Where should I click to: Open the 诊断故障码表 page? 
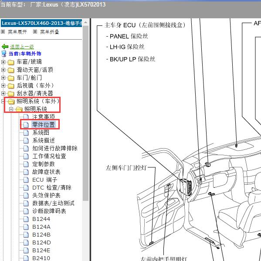tap(49, 211)
